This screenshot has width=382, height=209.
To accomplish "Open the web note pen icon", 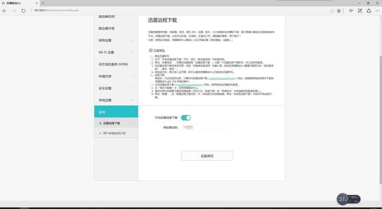I will (x=360, y=11).
